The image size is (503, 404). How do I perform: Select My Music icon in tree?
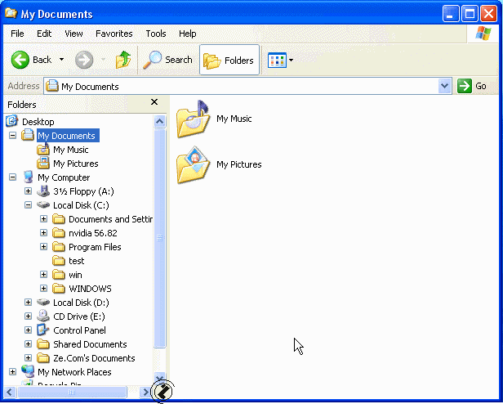(43, 150)
